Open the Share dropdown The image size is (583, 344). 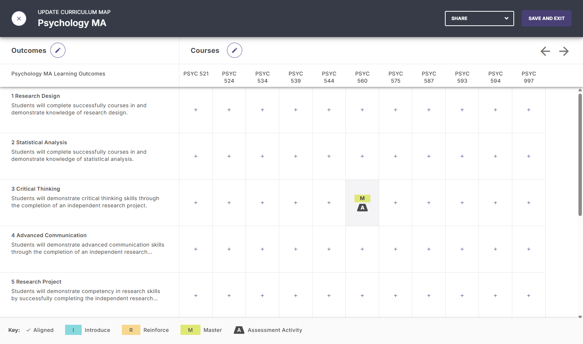pyautogui.click(x=479, y=19)
